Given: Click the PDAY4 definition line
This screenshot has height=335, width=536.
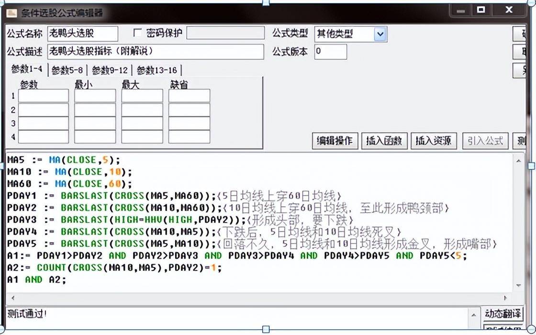Looking at the screenshot, I should pos(204,232).
